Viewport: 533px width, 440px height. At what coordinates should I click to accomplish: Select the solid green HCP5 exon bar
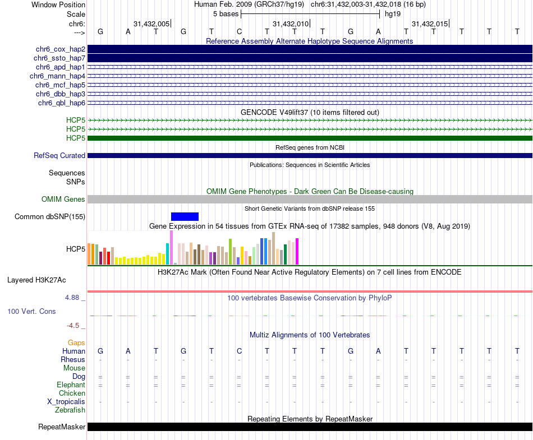pyautogui.click(x=310, y=138)
